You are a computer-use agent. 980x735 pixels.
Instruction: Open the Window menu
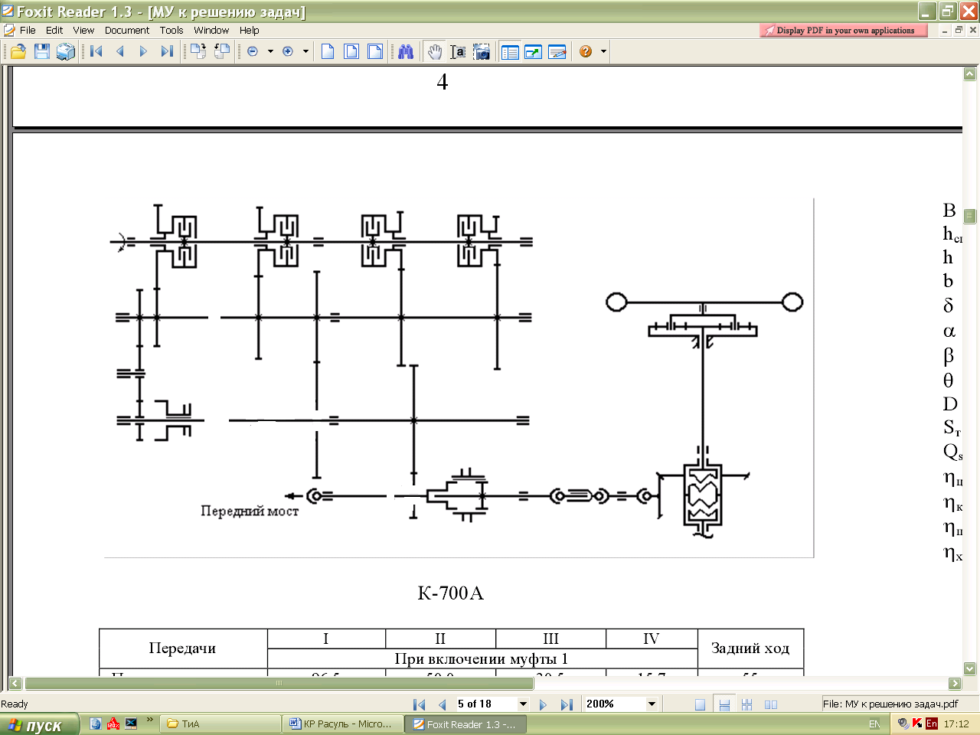click(x=211, y=31)
